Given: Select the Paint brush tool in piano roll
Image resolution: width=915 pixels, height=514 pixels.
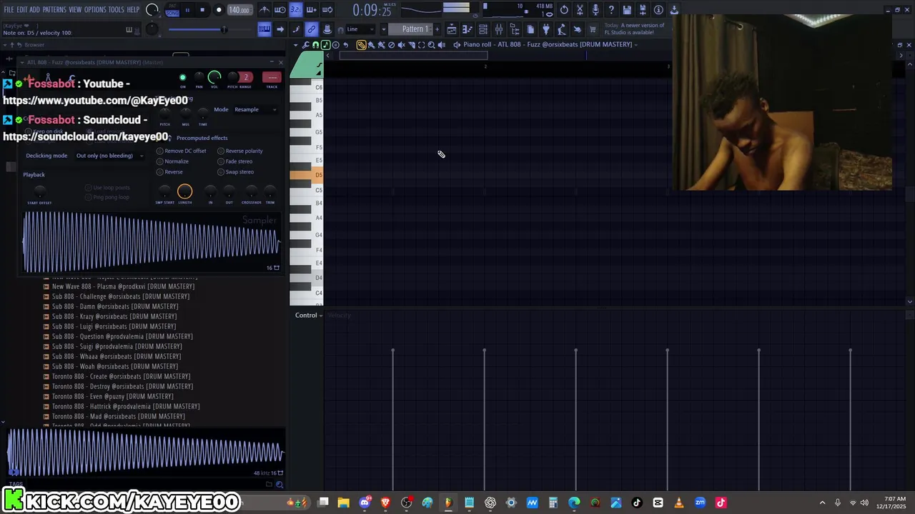Looking at the screenshot, I should click(x=371, y=45).
